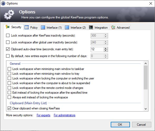
Task: Click down arrow of expiry days spinner
Action: coord(106,57)
